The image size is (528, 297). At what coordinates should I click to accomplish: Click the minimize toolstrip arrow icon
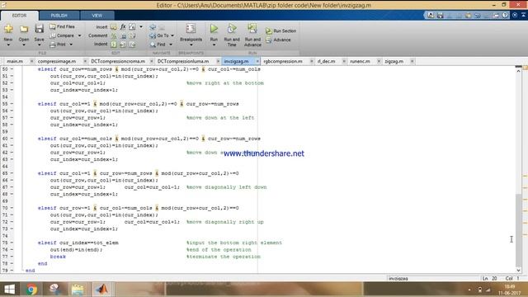click(x=523, y=15)
